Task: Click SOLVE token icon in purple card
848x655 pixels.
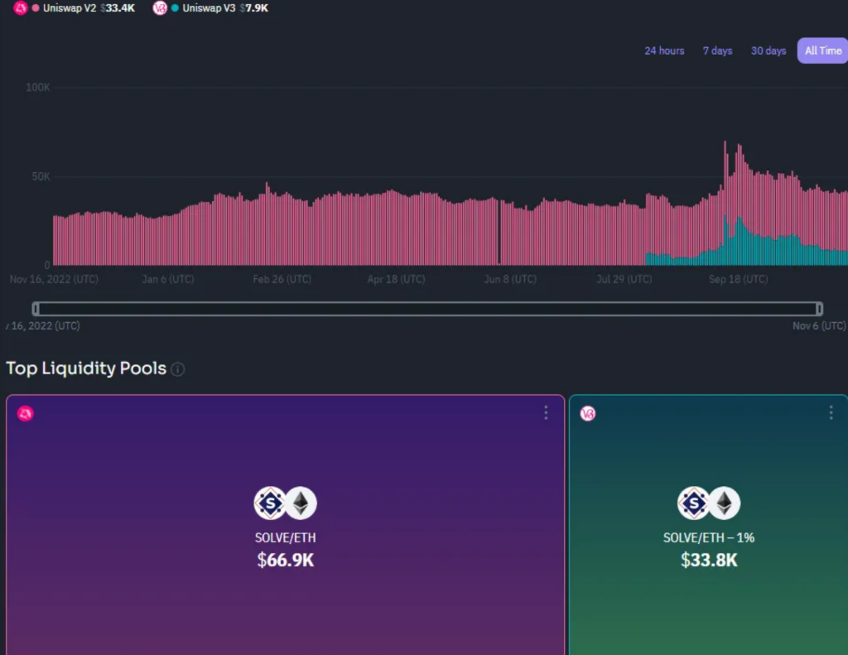Action: click(x=270, y=503)
